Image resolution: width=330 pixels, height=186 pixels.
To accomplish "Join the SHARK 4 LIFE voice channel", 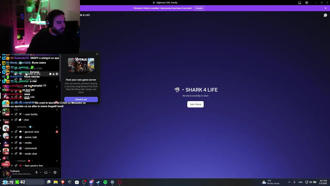I will tap(195, 104).
